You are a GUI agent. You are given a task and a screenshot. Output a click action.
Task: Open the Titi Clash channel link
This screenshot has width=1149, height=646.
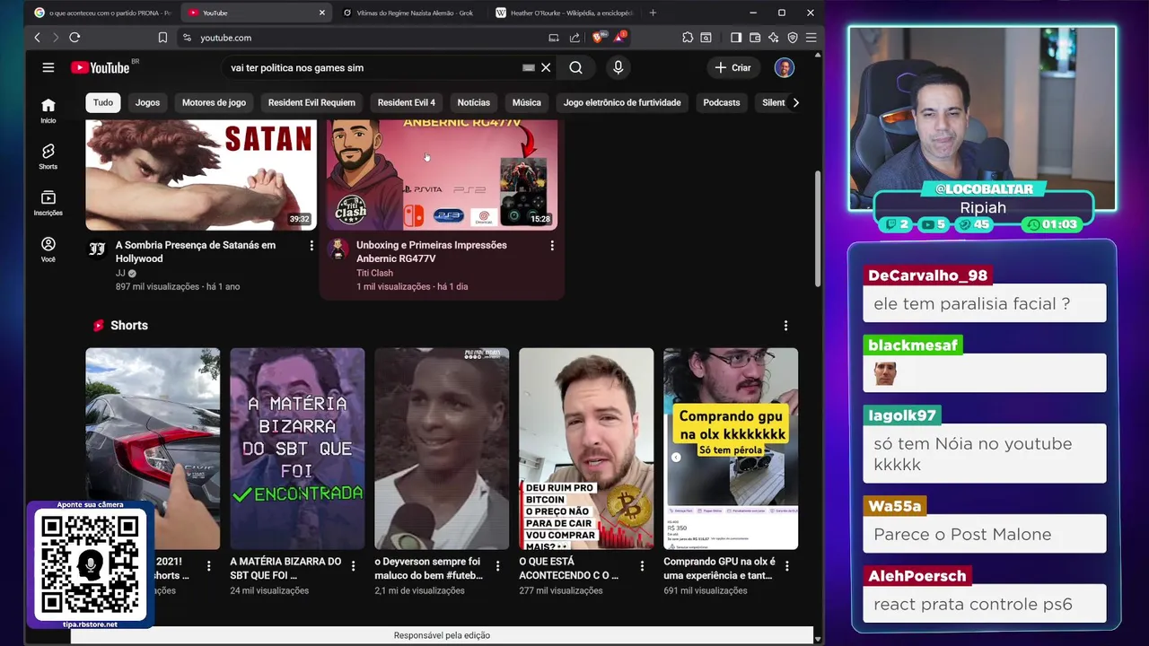click(x=374, y=273)
